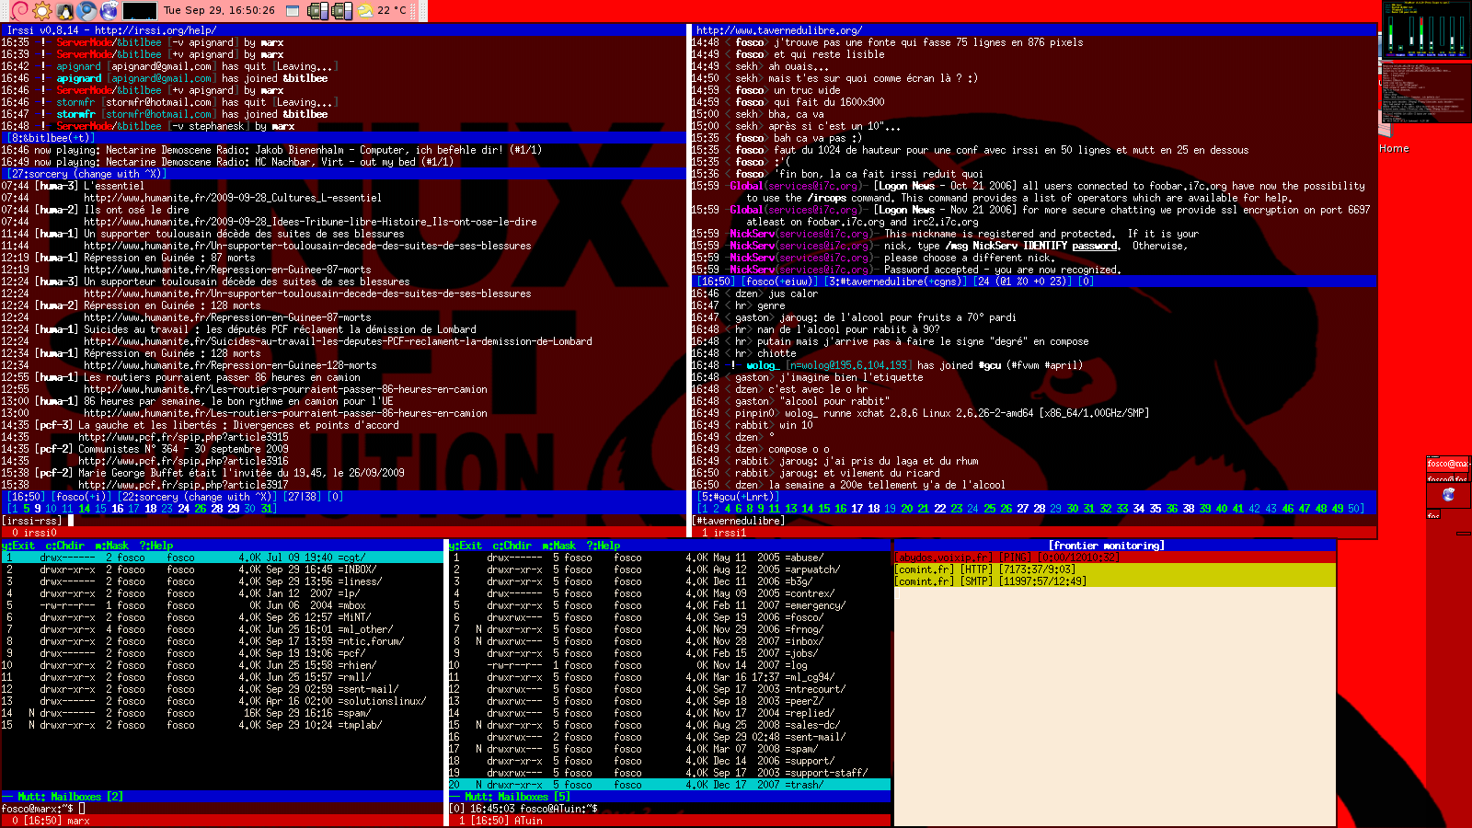Open the Iceweasel globe launcher in panel
The image size is (1472, 828).
[x=109, y=11]
